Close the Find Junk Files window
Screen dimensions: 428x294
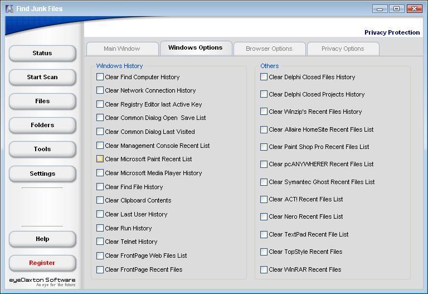[x=414, y=9]
